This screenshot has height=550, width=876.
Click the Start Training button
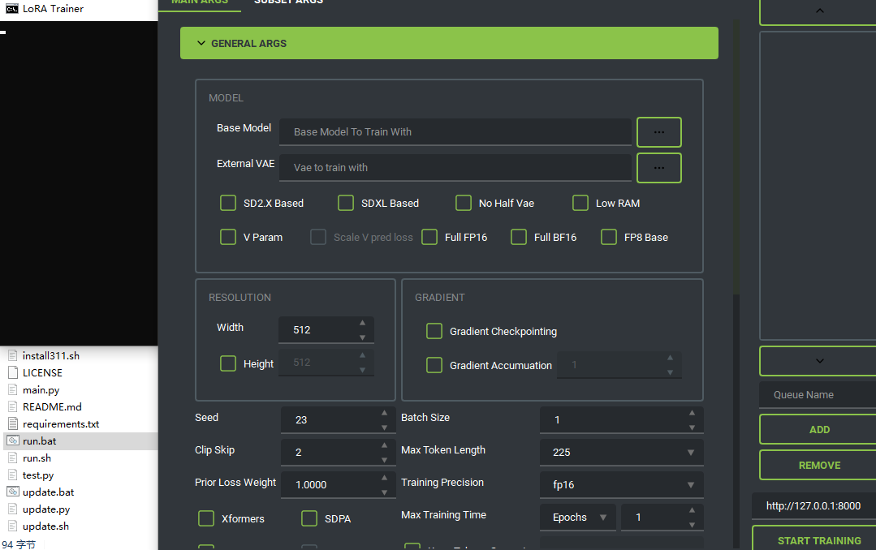[818, 539]
